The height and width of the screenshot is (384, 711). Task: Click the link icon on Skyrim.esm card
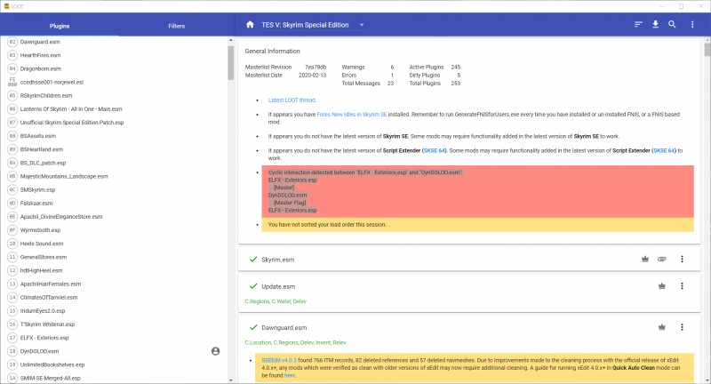(x=662, y=260)
